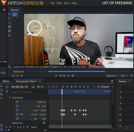This screenshot has width=134, height=132.
Task: Open the Edit menu
Action: pyautogui.click(x=59, y=3)
